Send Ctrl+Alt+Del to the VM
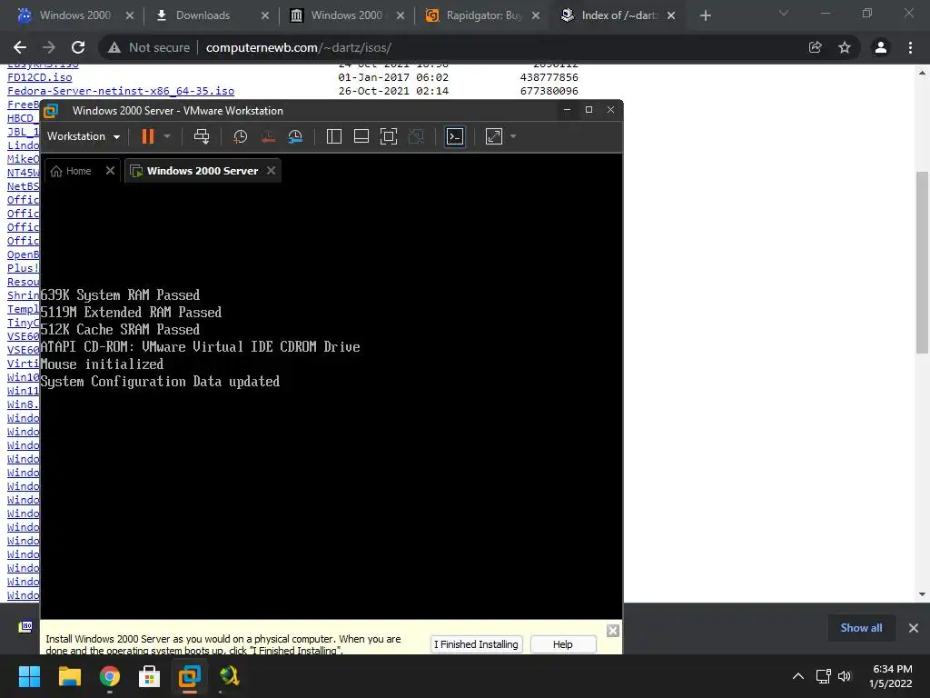 coord(202,136)
